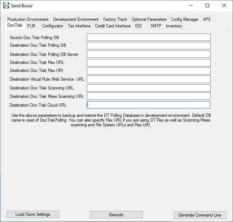Select the Destination Virtual Rule Web Service URL field
The height and width of the screenshot is (222, 233).
coord(148,79)
